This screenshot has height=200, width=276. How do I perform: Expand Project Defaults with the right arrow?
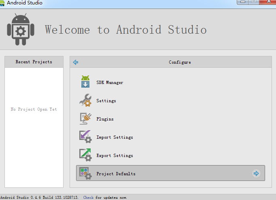point(256,173)
